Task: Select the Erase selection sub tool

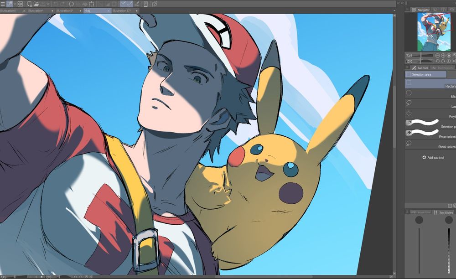Action: 430,134
